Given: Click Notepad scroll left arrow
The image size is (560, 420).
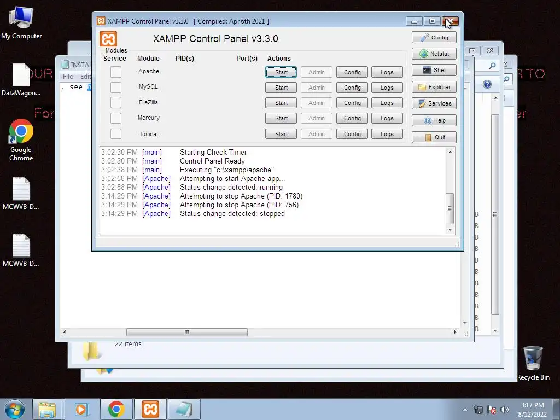Looking at the screenshot, I should coord(65,332).
